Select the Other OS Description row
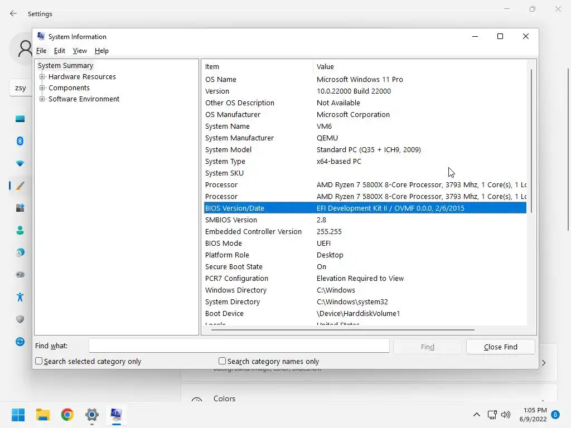571x428 pixels. [365, 103]
